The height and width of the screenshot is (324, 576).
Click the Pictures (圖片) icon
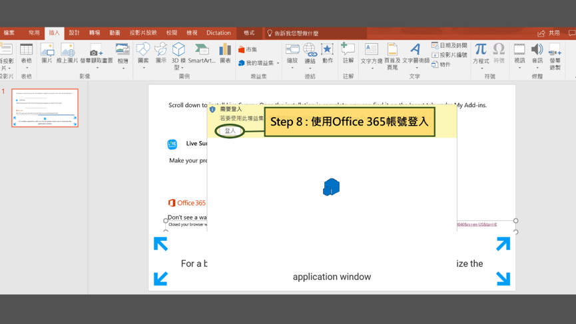(47, 49)
